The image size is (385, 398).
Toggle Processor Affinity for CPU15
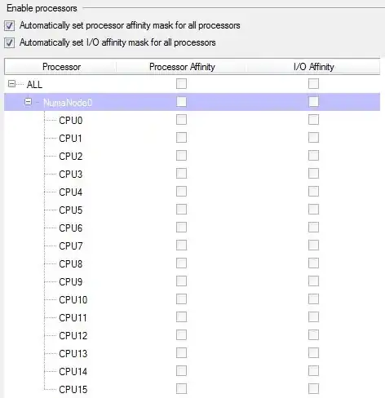point(181,389)
